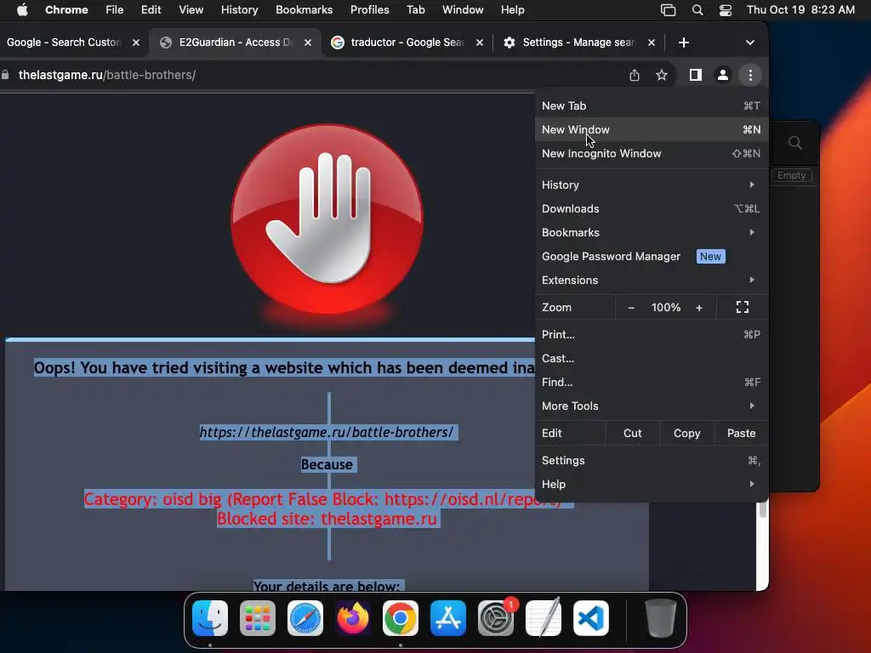The height and width of the screenshot is (653, 871).
Task: Click the date and time in menu bar
Action: tap(800, 10)
